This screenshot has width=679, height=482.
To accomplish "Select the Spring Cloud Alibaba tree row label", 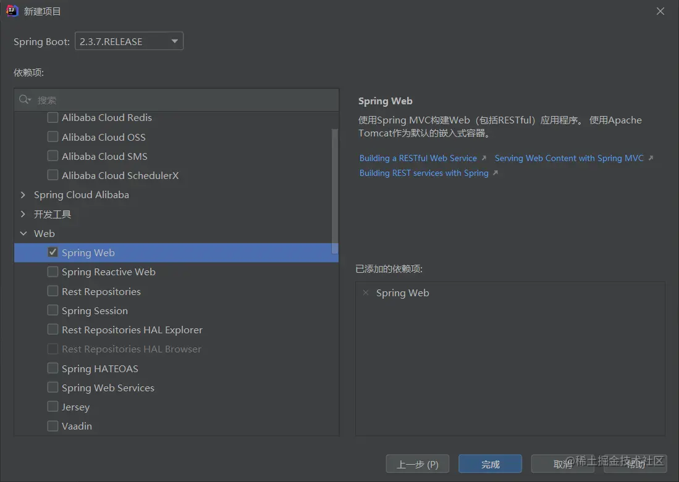I will 82,195.
